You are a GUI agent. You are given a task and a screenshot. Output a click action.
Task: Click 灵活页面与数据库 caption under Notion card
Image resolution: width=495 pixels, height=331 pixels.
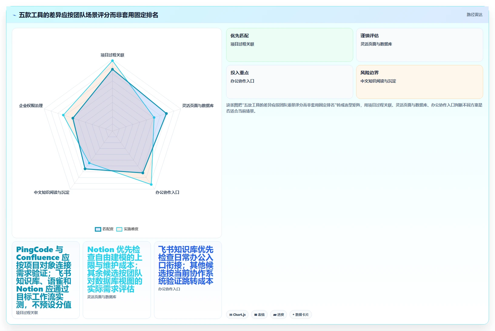tap(102, 297)
